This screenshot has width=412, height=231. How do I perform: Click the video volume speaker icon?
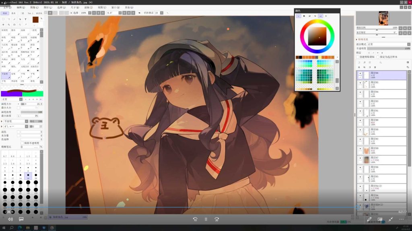pyautogui.click(x=10, y=219)
